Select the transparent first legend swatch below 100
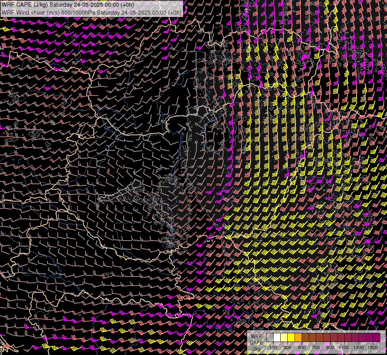Viewport: 387px width, 355px height. pyautogui.click(x=270, y=337)
